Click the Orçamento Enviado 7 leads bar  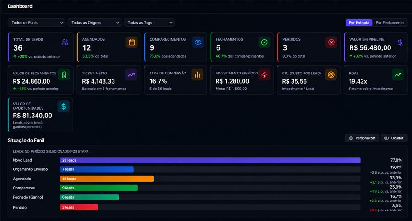pyautogui.click(x=97, y=169)
